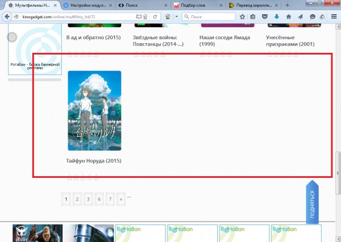This screenshot has width=341, height=242.
Task: Go back with the browser back arrow
Action: [x=7, y=16]
